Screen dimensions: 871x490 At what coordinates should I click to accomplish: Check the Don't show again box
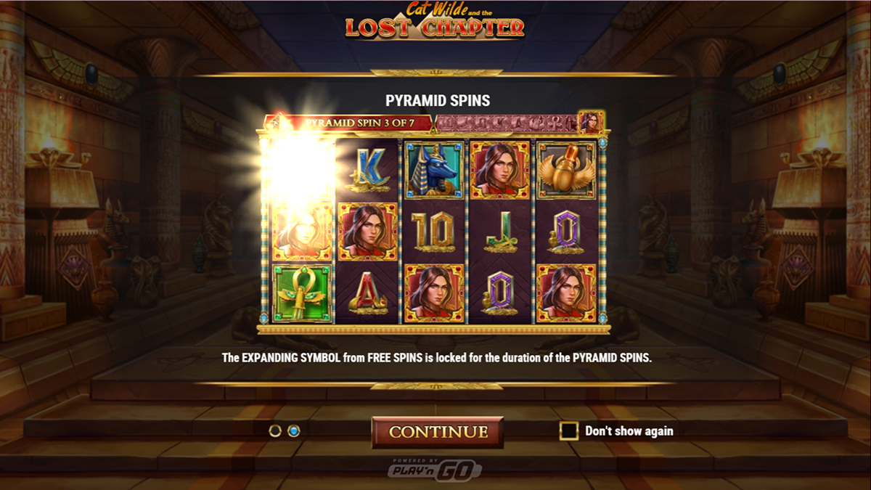[x=568, y=431]
